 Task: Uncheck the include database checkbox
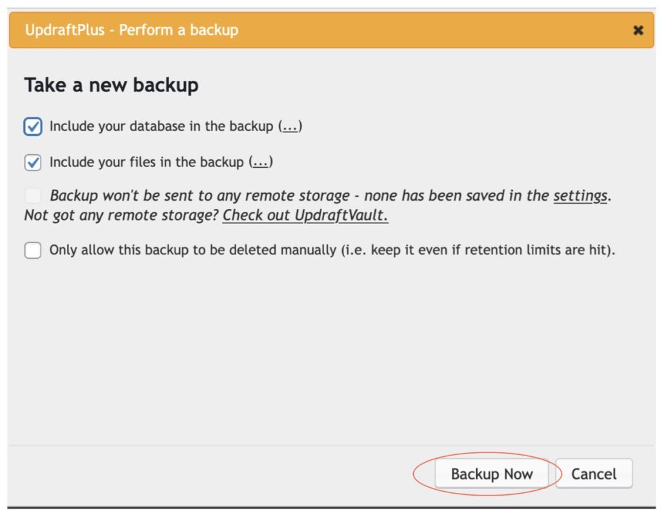(33, 126)
